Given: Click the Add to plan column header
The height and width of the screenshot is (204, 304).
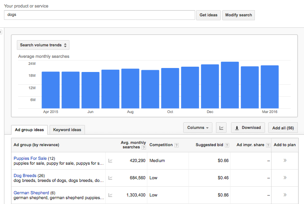Looking at the screenshot, I should pos(285,145).
